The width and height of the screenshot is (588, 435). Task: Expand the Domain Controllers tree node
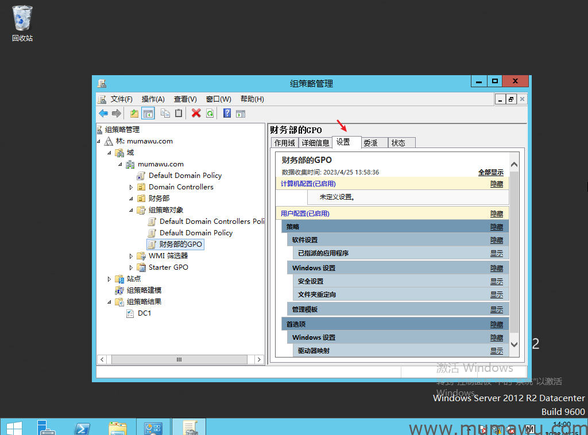(131, 187)
